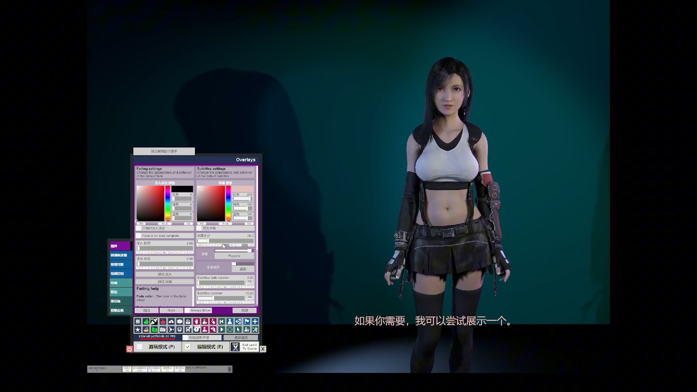Click the blue flag icon
The width and height of the screenshot is (697, 392).
pos(246,322)
